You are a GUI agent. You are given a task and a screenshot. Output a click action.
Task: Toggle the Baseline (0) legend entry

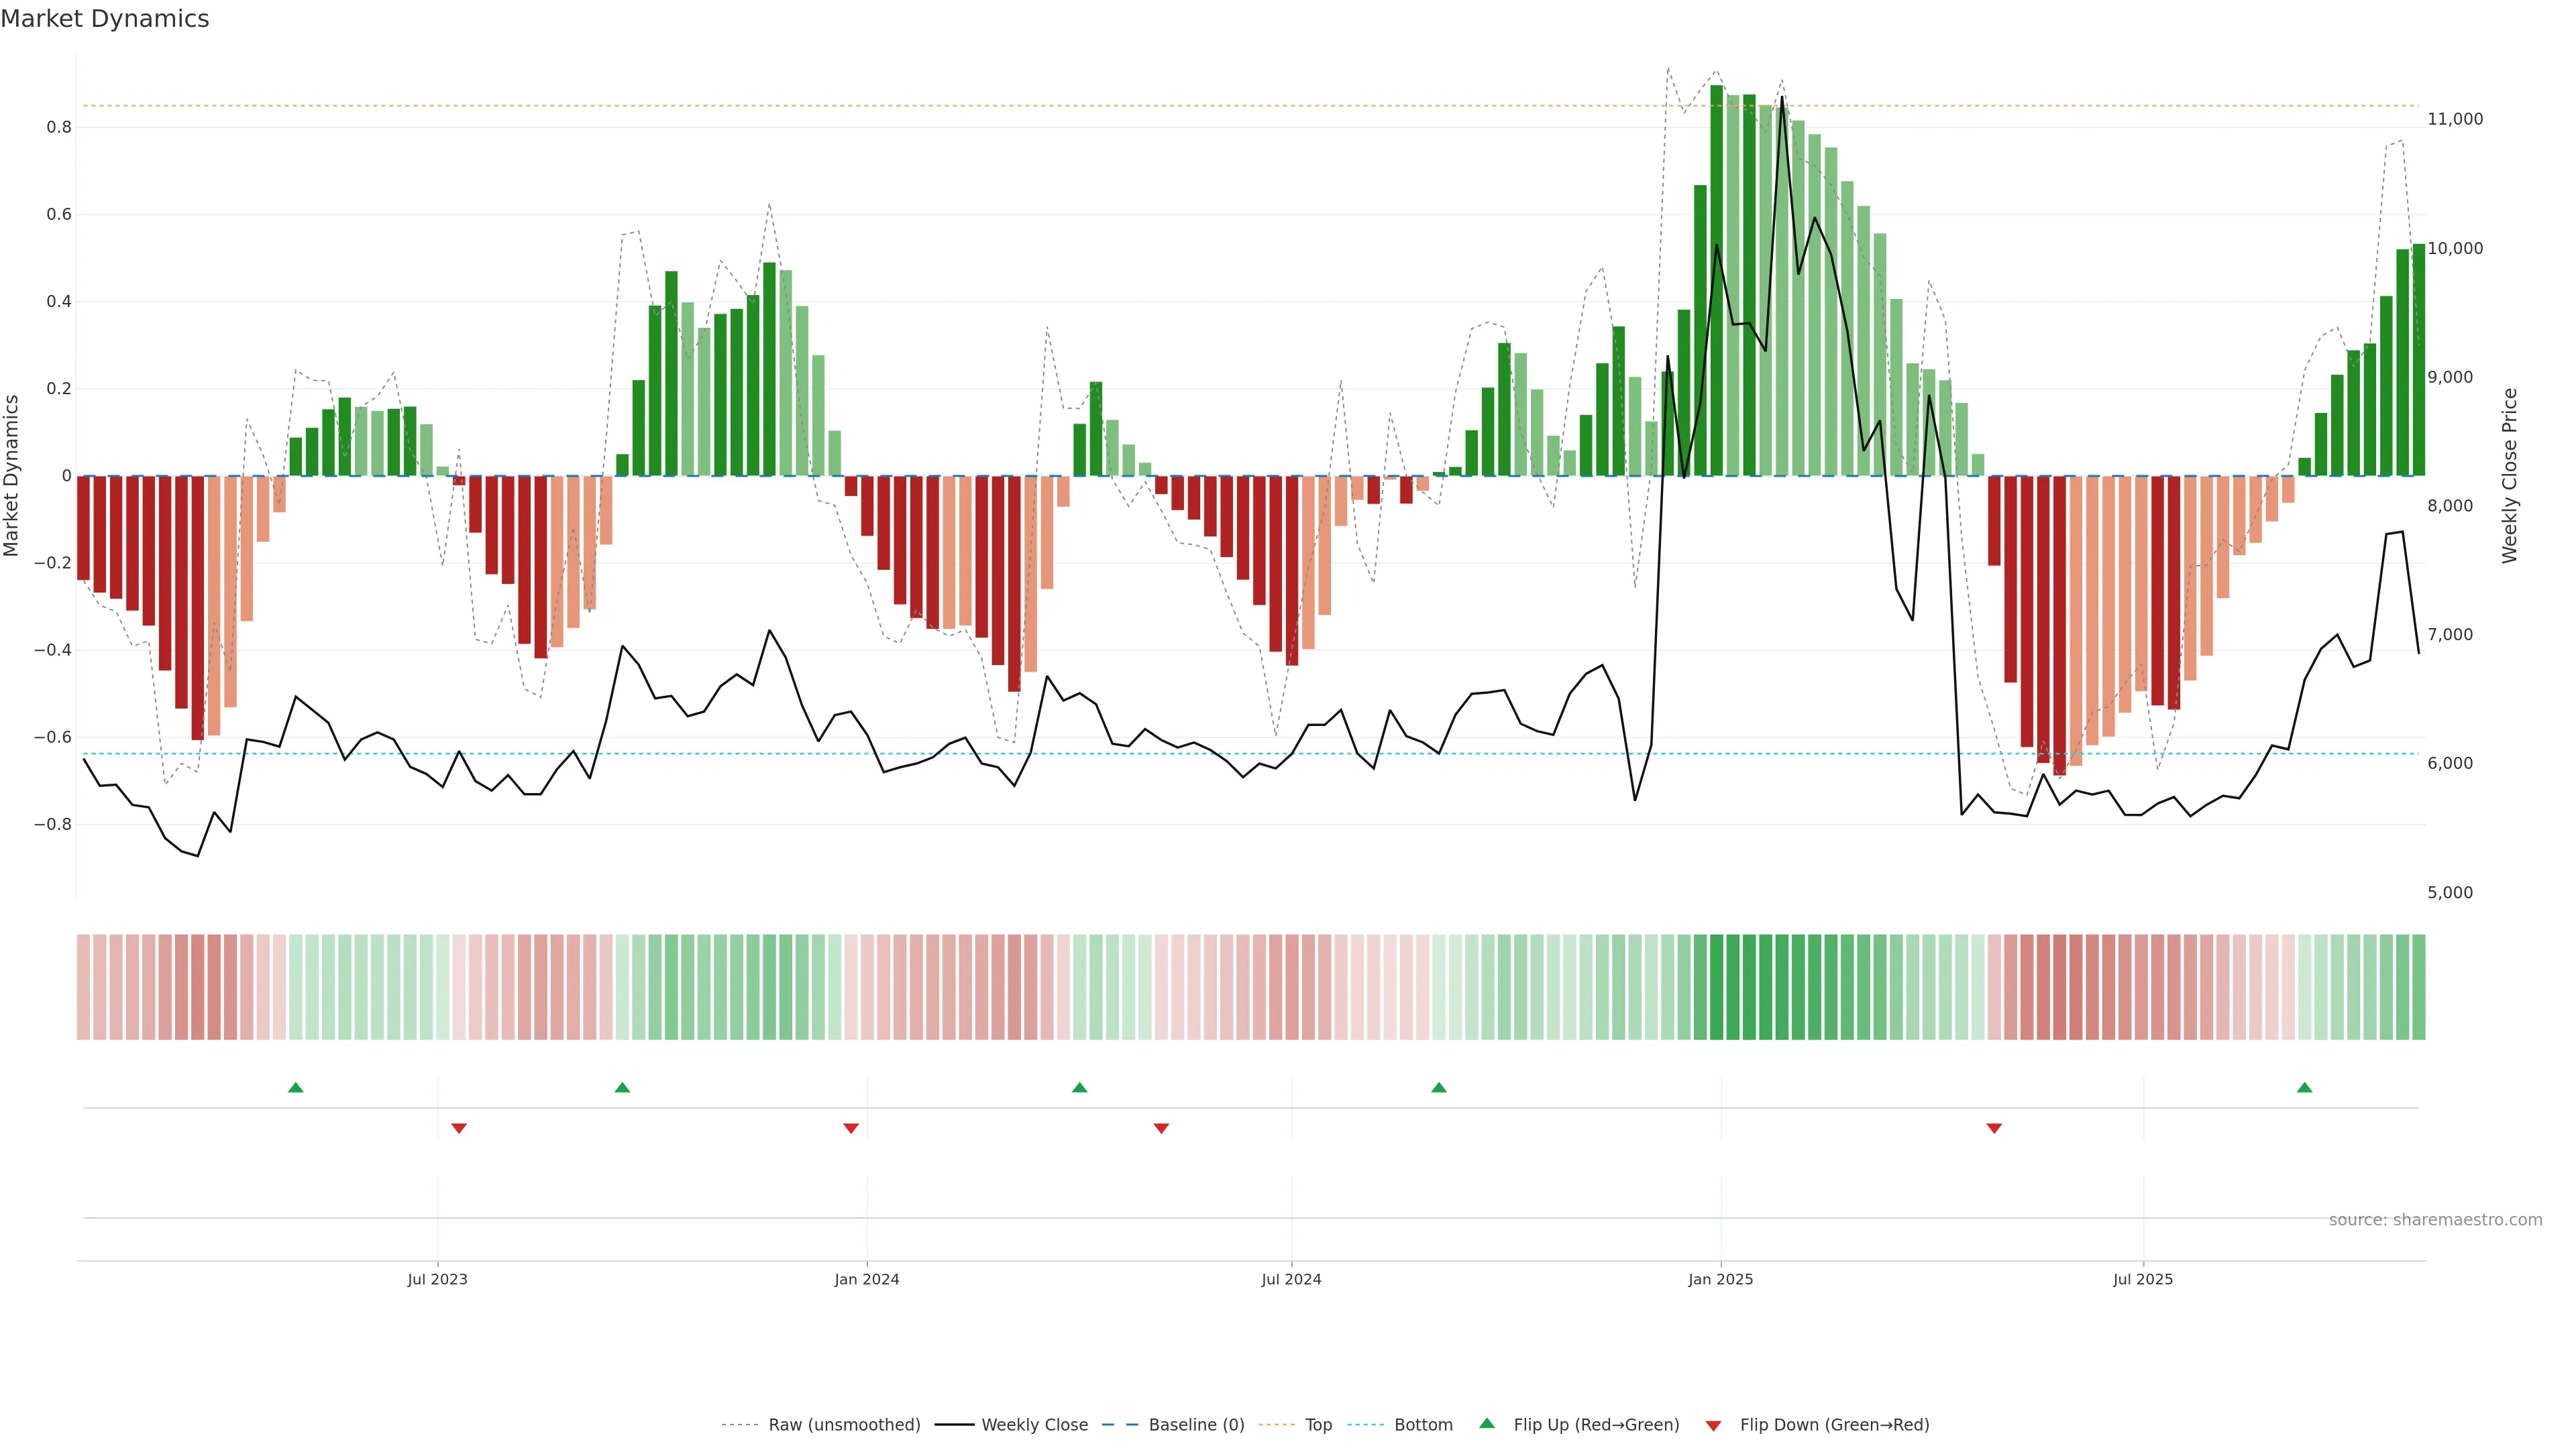click(x=1196, y=1425)
